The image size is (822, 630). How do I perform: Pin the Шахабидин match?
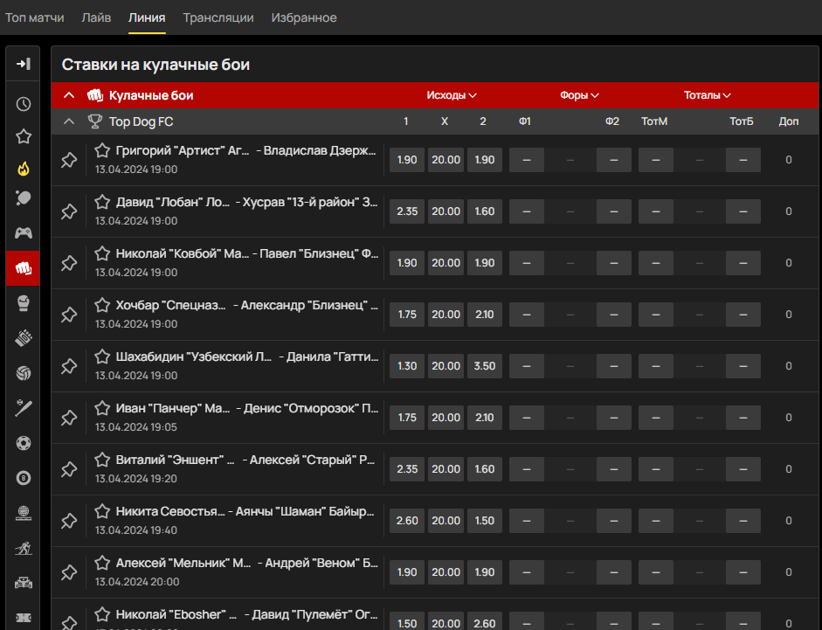(x=69, y=366)
